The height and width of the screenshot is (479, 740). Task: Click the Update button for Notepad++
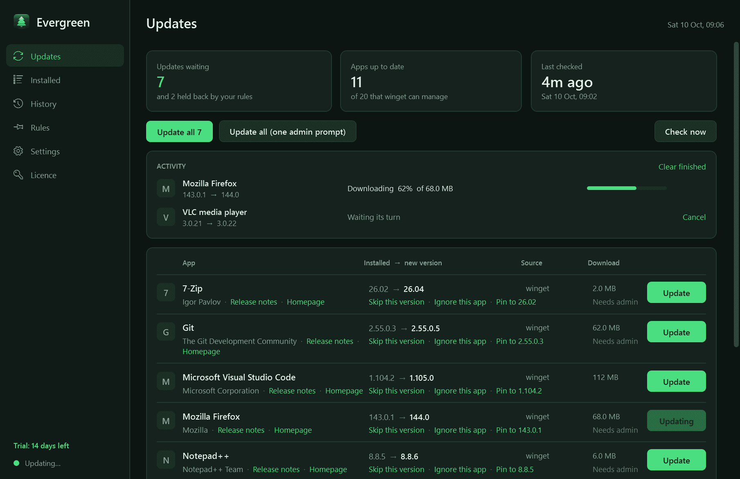pyautogui.click(x=677, y=460)
